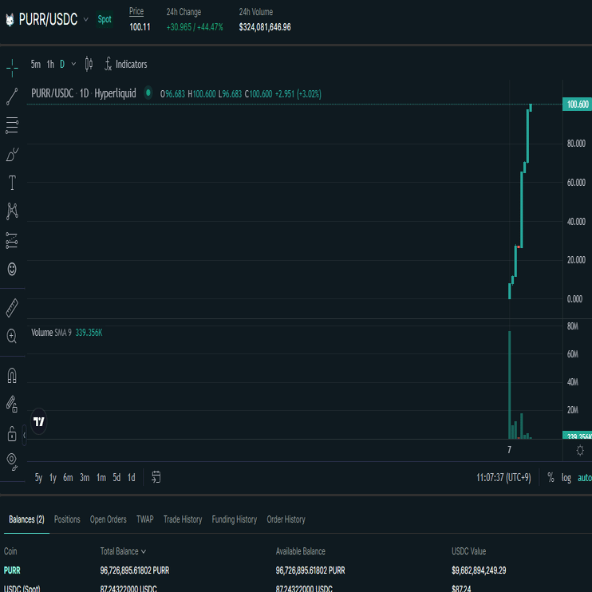Switch to the TWAP tab
Screen dimensions: 592x592
pos(145,519)
